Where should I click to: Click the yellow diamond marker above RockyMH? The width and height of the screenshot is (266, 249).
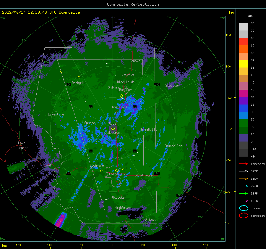[x=79, y=77]
